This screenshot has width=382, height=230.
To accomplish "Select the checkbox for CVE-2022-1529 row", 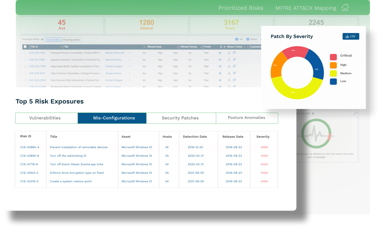I will (25, 53).
